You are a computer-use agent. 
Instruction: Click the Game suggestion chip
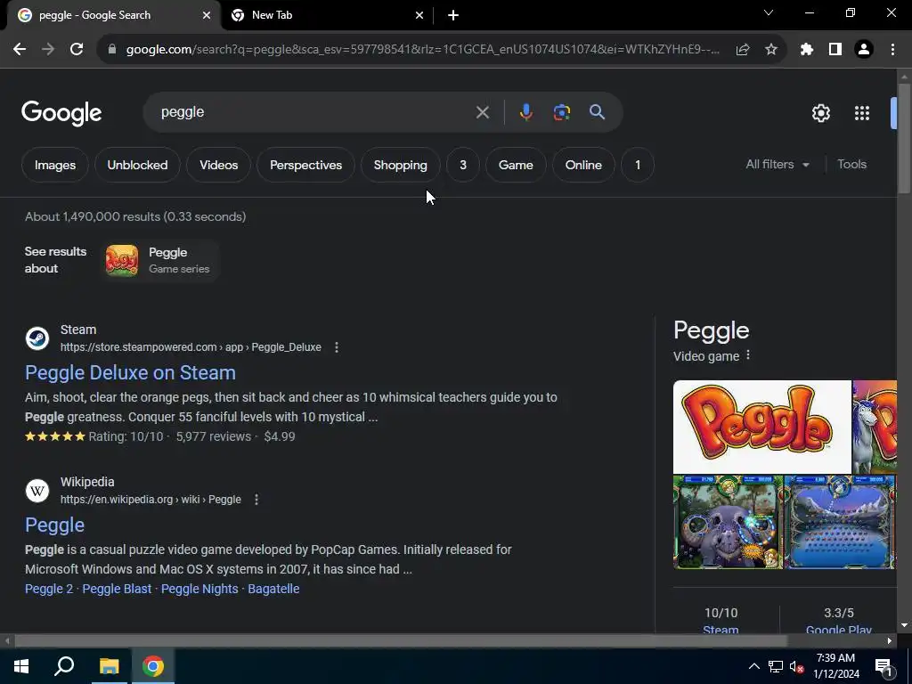point(516,165)
